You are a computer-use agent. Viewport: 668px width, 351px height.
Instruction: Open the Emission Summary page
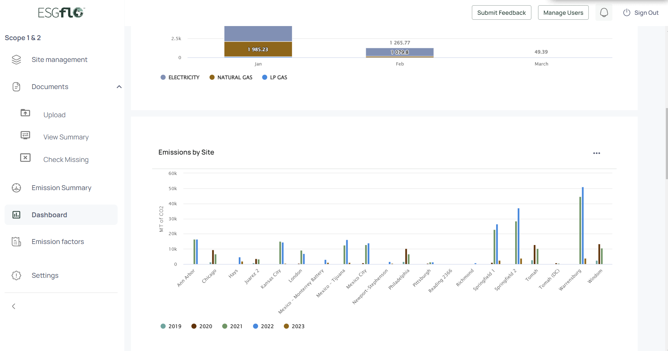click(61, 188)
